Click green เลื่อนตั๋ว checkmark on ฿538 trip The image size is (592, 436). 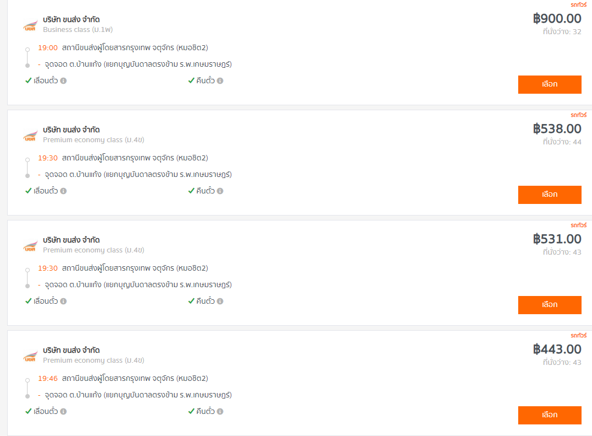pyautogui.click(x=28, y=191)
